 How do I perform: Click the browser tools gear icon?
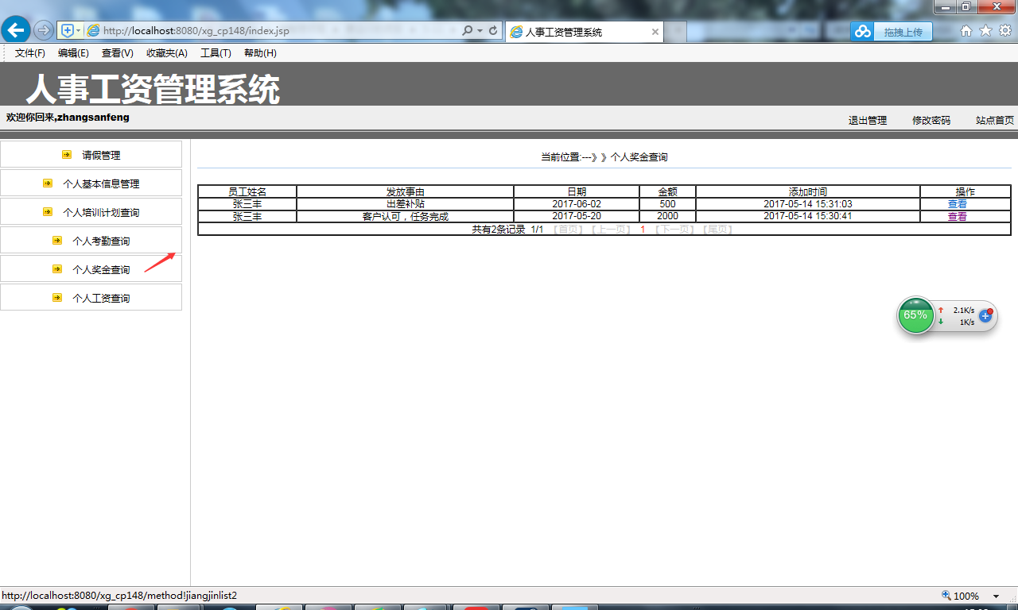click(x=1005, y=31)
